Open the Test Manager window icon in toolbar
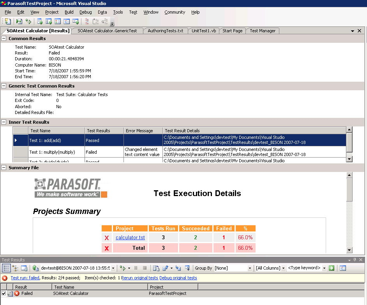The width and height of the screenshot is (367, 305). pyautogui.click(x=49, y=21)
